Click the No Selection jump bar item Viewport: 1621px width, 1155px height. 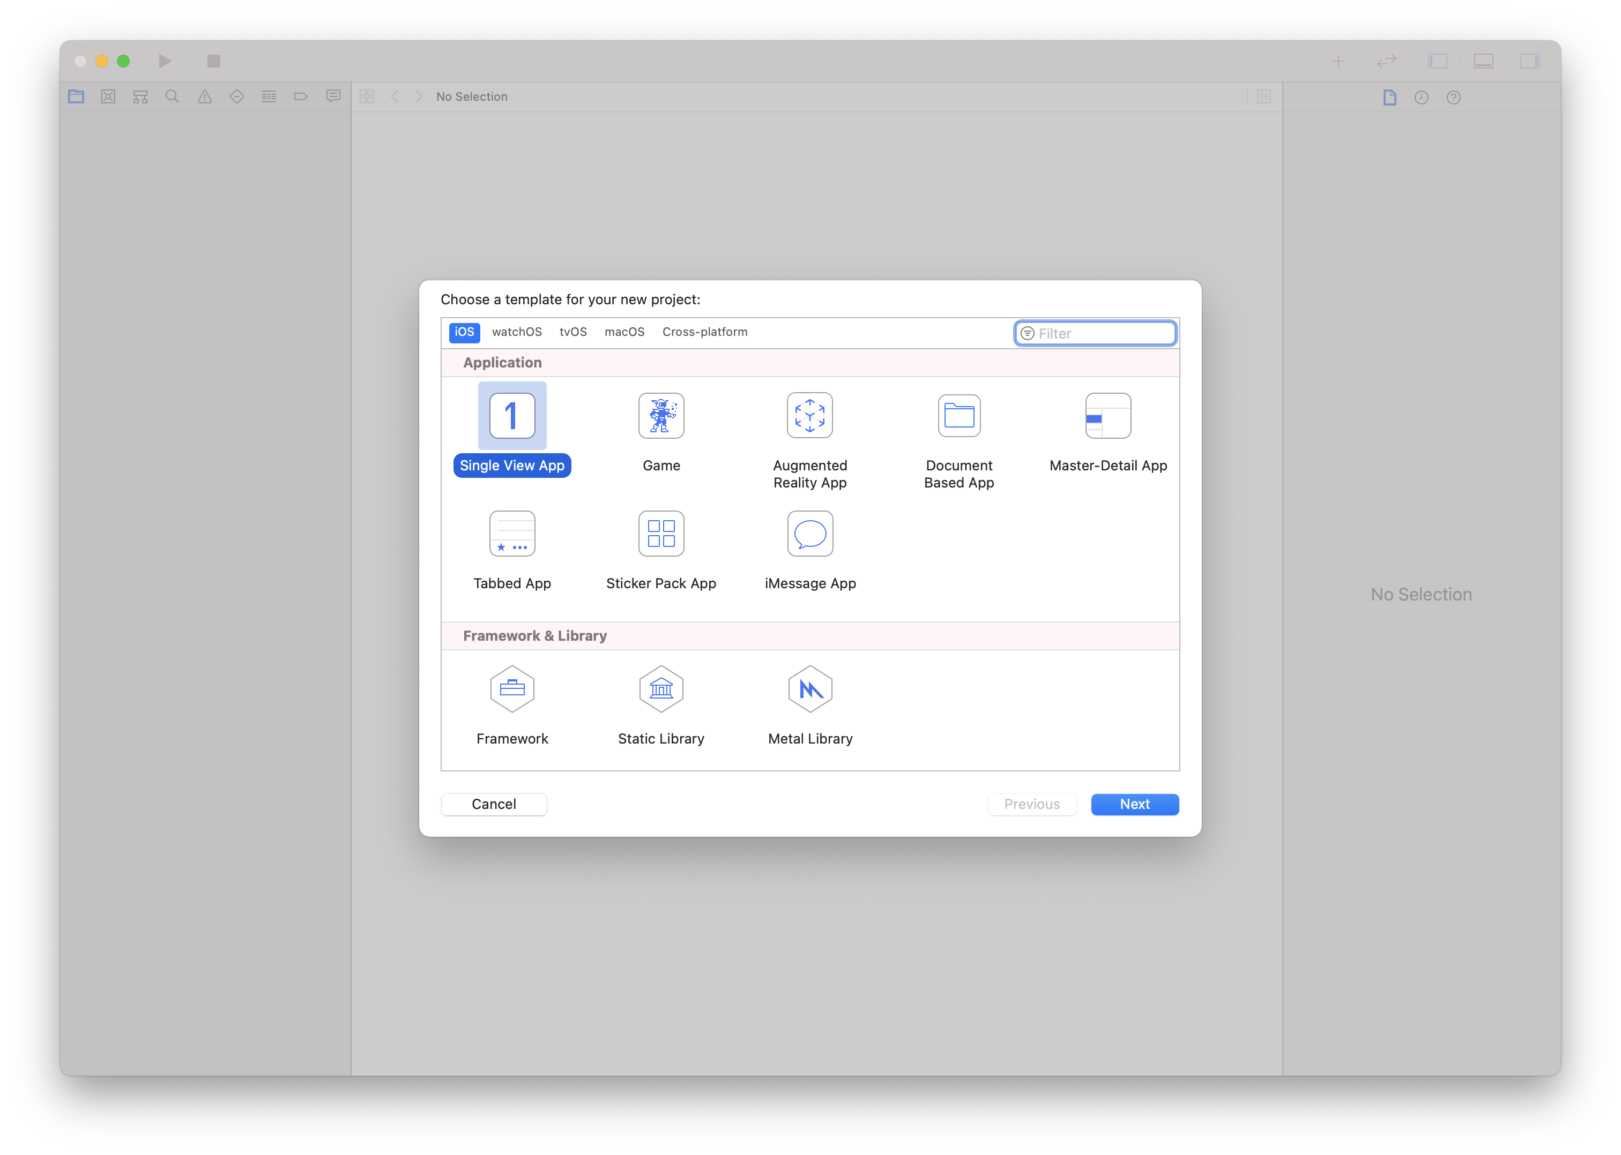pos(472,97)
